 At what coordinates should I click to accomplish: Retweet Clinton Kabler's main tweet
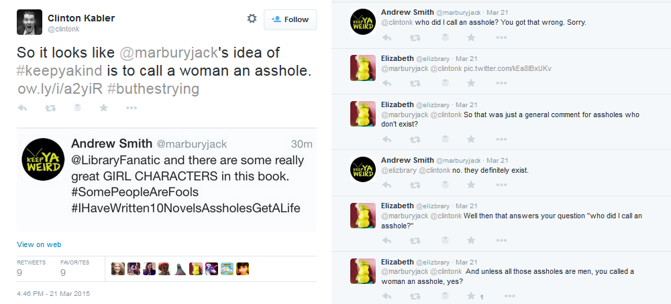pos(50,107)
